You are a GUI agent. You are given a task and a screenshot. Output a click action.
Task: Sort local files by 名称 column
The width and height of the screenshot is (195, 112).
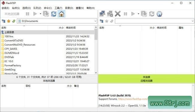(24, 28)
